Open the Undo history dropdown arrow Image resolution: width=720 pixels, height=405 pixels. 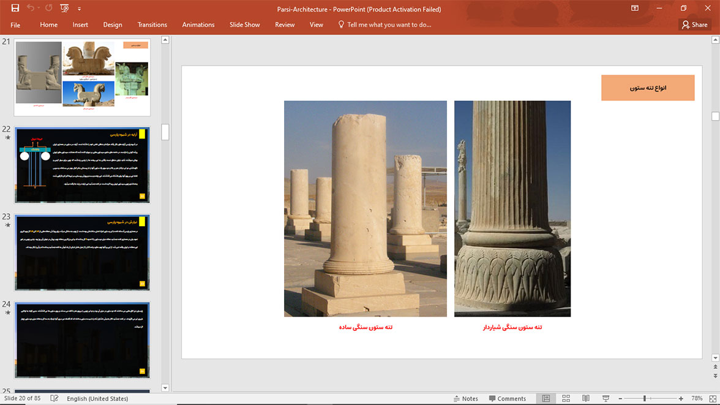[39, 9]
